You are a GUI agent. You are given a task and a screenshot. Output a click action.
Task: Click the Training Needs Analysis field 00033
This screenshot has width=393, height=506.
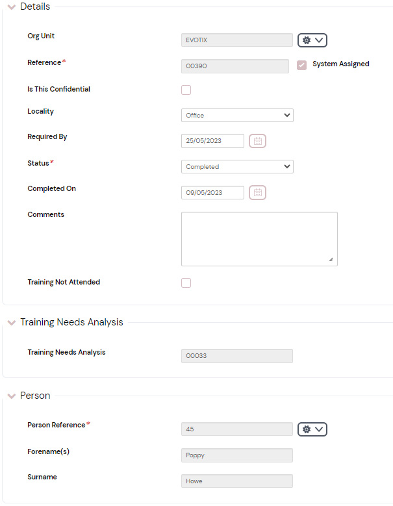pos(236,356)
